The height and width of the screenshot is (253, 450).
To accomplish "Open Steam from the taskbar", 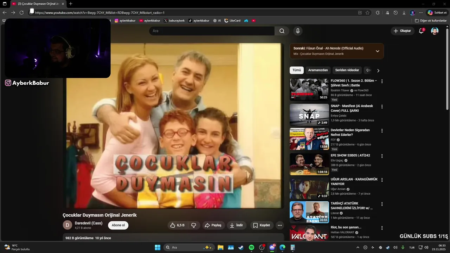I will point(241,247).
